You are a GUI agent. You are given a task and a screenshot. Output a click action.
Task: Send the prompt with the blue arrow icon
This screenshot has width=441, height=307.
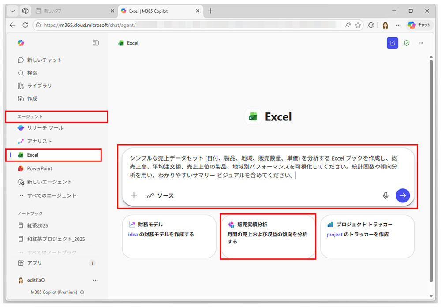(403, 195)
